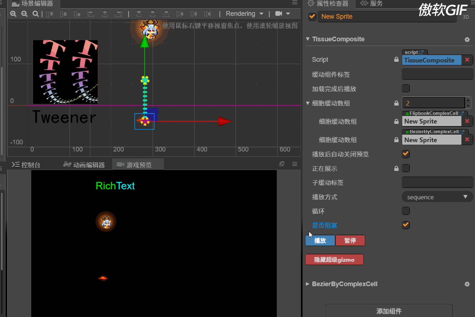Click the 隐藏超级gizmo button

(334, 259)
